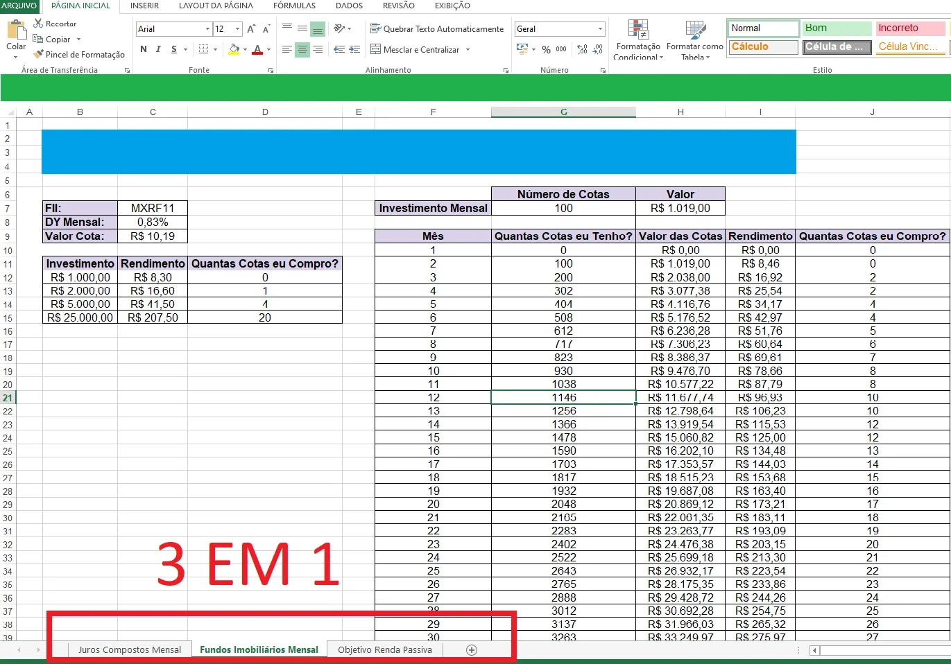951x664 pixels.
Task: Open the Fonte group dialog launcher
Action: click(x=271, y=70)
